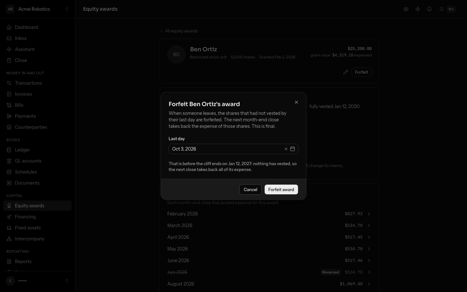
Task: Click the notifications bell icon
Action: (429, 9)
